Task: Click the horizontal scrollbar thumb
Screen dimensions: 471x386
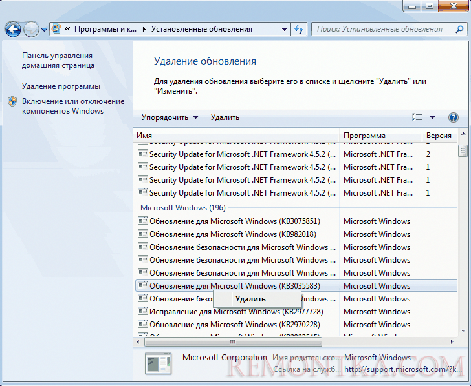Action: tap(233, 341)
